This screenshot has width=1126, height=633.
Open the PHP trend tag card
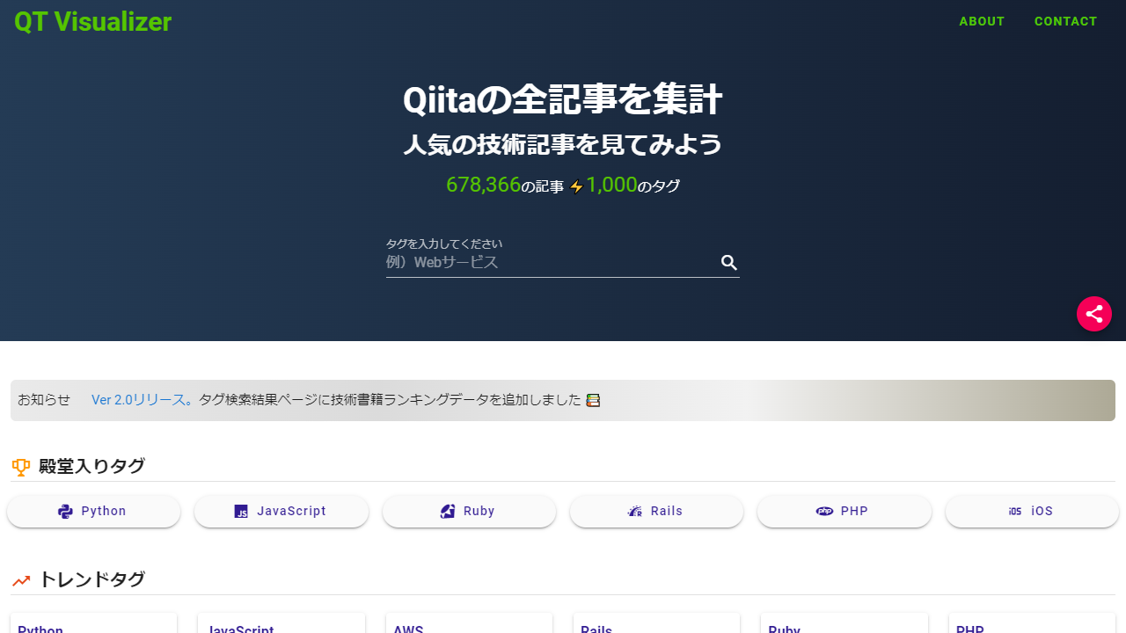point(1032,623)
